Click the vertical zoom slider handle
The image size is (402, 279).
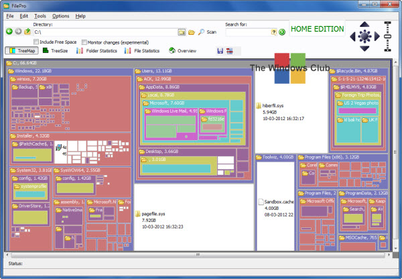coord(387,37)
